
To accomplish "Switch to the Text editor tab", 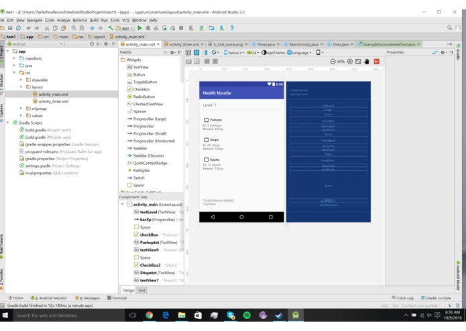I will tap(141, 290).
